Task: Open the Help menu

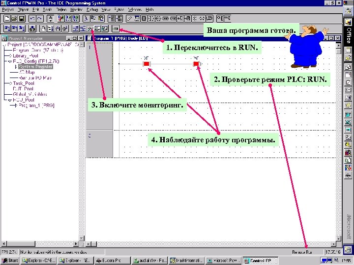Action: [x=149, y=10]
